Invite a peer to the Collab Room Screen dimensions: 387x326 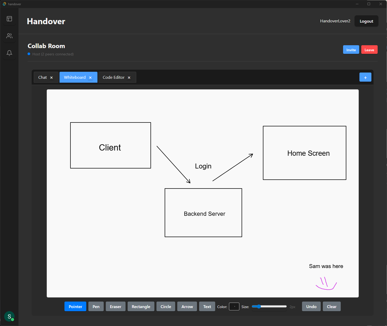(x=351, y=49)
